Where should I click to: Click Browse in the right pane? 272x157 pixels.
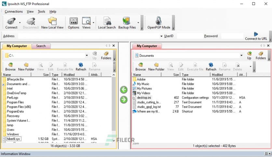point(141,67)
